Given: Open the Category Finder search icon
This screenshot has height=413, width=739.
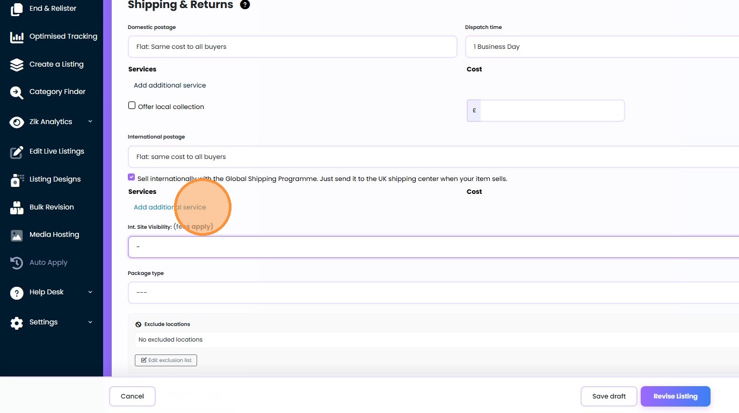Looking at the screenshot, I should (x=17, y=92).
